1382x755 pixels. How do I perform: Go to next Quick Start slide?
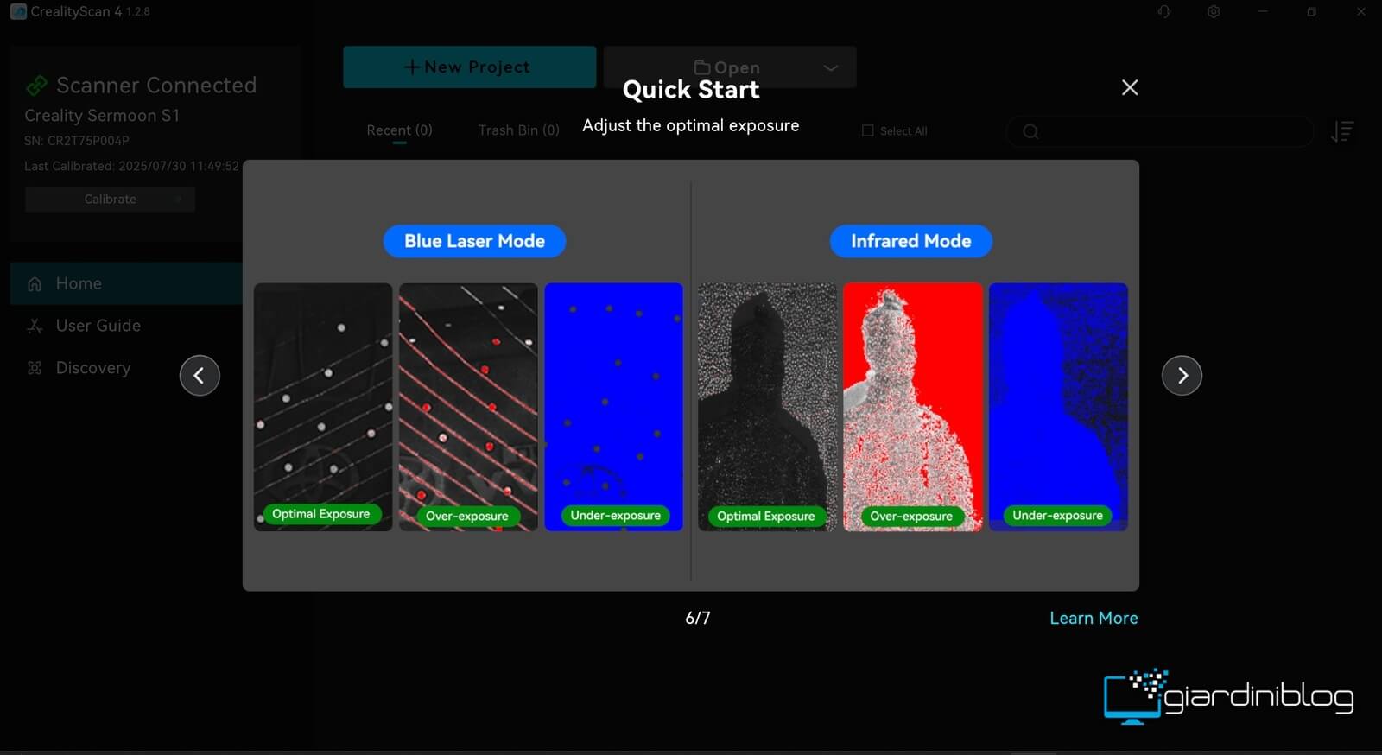1182,376
